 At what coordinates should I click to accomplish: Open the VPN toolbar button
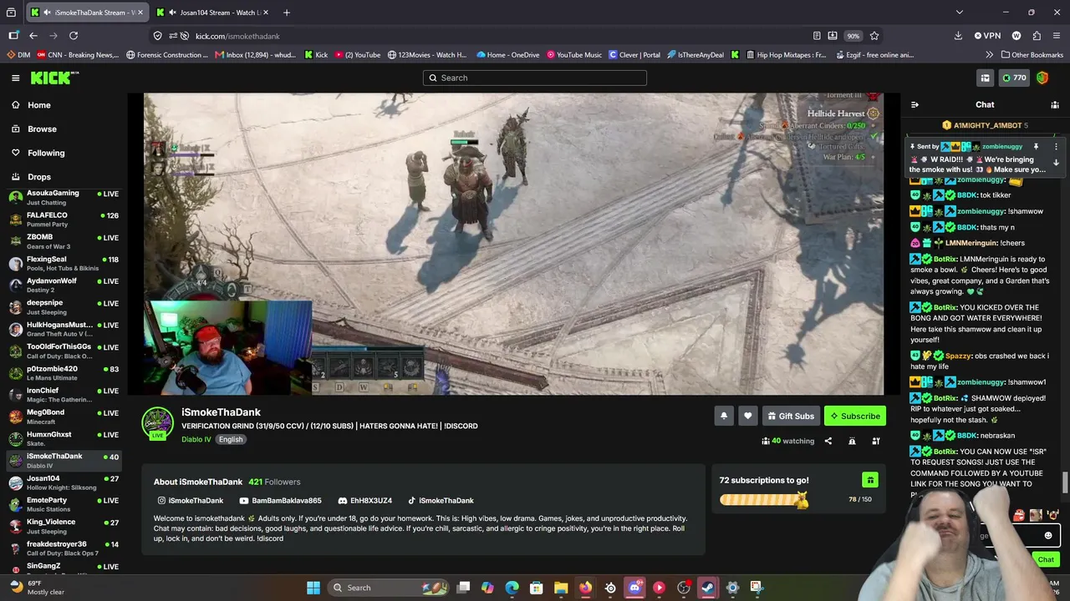coord(987,36)
